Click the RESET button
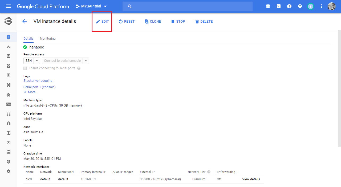 127,22
